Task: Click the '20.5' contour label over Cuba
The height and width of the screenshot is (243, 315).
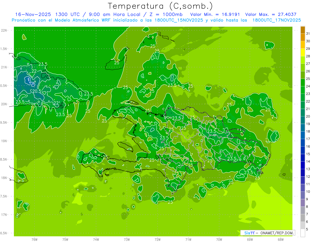Action: (37, 91)
